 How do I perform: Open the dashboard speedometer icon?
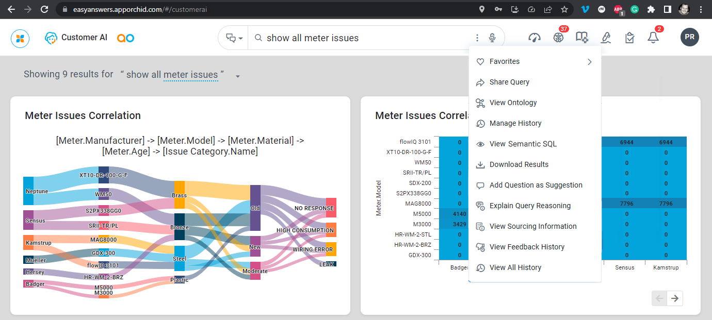(x=535, y=38)
